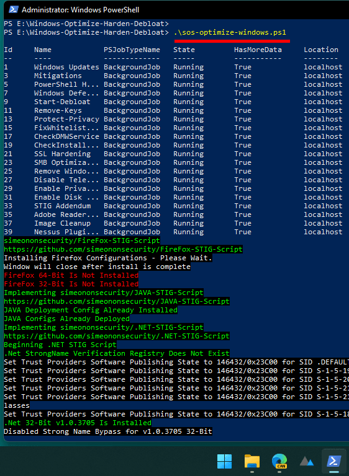The width and height of the screenshot is (349, 476).
Task: Open the Windows Start menu
Action: 224,461
